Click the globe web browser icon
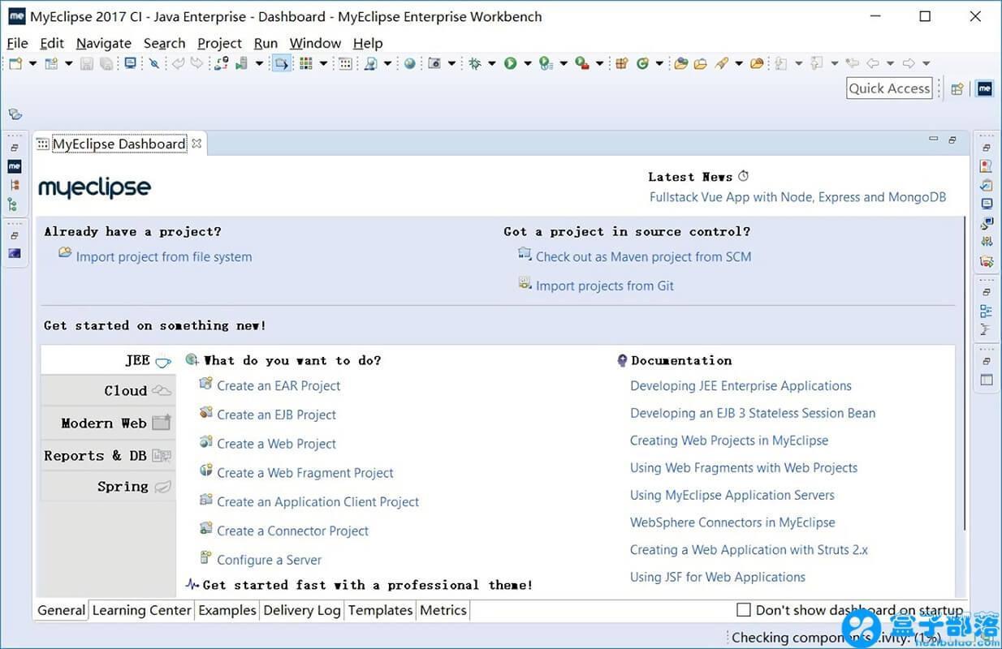This screenshot has height=649, width=1002. pos(410,63)
